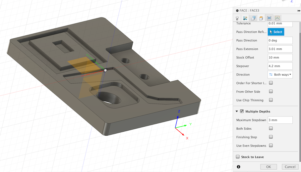The width and height of the screenshot is (301, 172).
Task: Click the Pass Extension label
Action: (x=247, y=49)
